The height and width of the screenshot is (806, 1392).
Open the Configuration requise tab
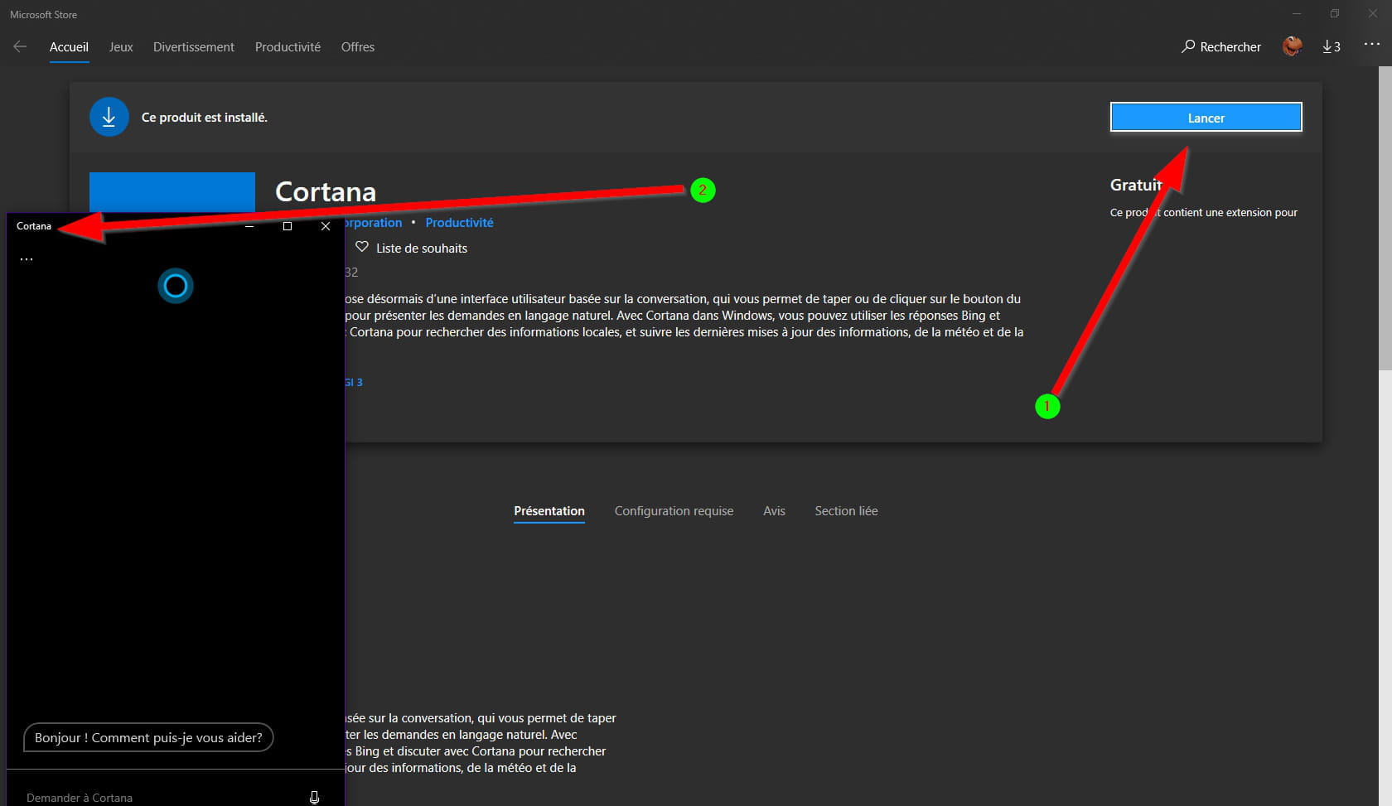674,511
